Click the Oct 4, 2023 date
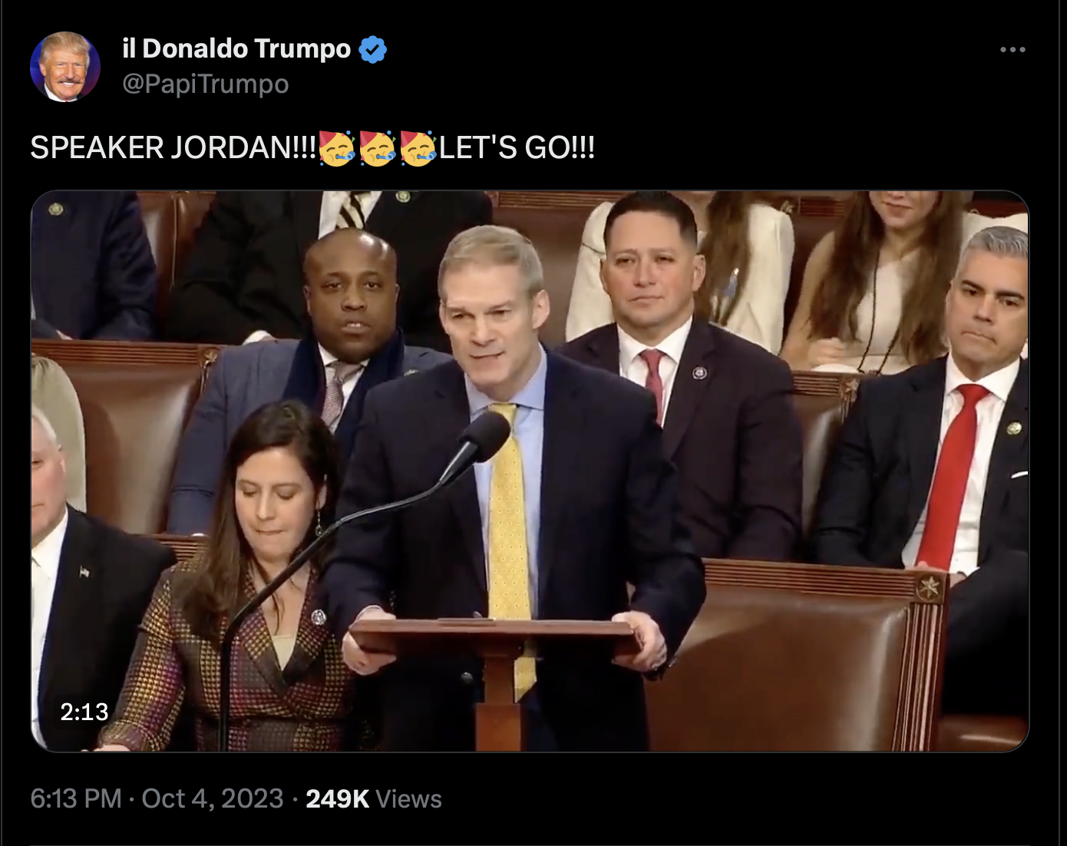 coord(213,798)
